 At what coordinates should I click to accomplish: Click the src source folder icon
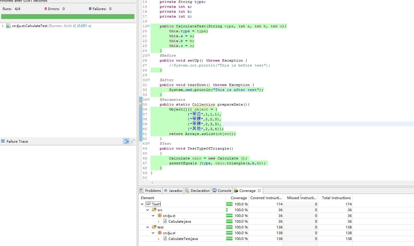pos(154,210)
